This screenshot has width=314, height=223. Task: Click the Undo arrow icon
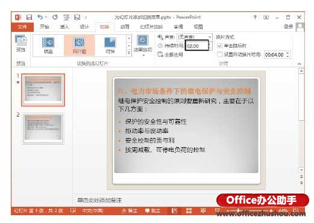(x=40, y=17)
